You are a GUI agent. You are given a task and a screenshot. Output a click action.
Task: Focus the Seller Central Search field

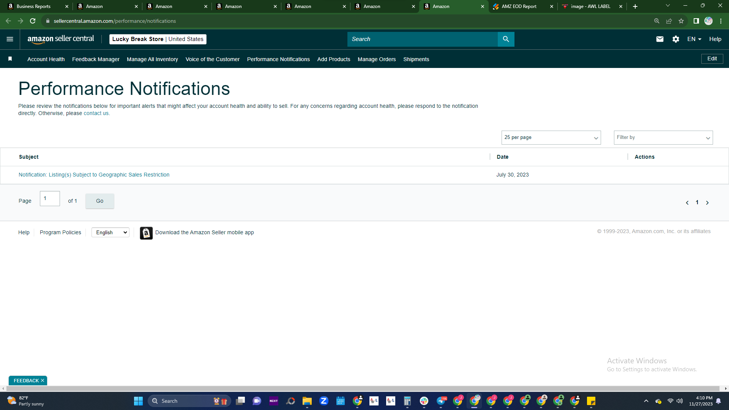click(422, 39)
